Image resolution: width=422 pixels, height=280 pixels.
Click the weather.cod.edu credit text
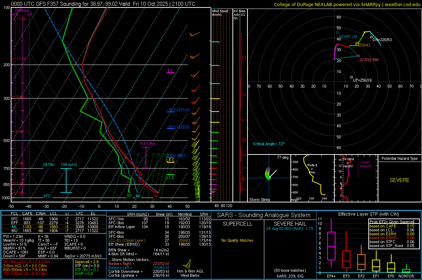[402, 5]
